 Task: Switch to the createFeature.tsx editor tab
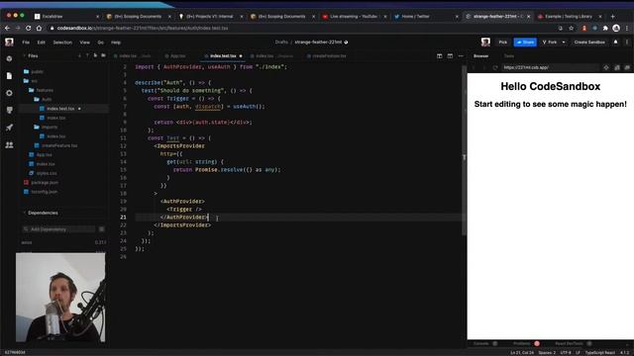(x=327, y=56)
